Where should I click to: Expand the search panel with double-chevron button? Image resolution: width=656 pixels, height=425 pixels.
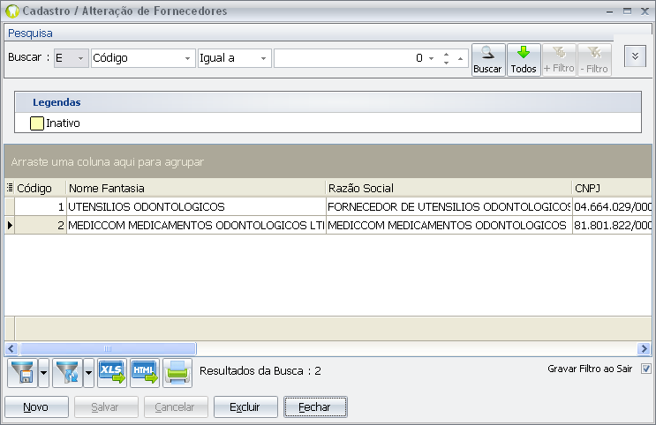pyautogui.click(x=635, y=56)
